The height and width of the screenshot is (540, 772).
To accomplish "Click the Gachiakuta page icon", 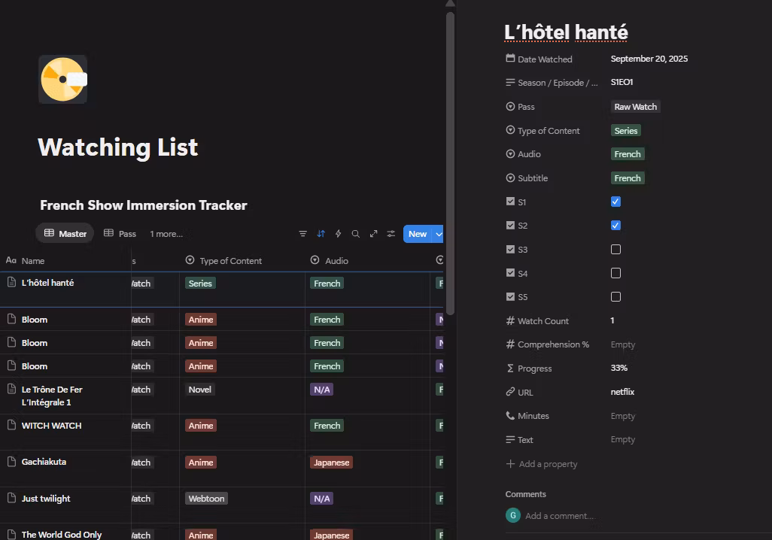I will (11, 462).
